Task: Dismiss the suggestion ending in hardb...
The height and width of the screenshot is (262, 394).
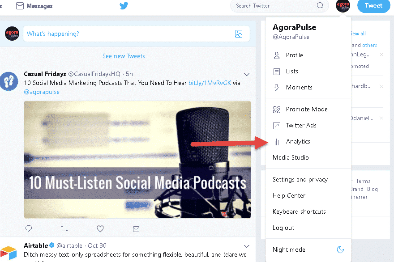Action: coord(381,86)
